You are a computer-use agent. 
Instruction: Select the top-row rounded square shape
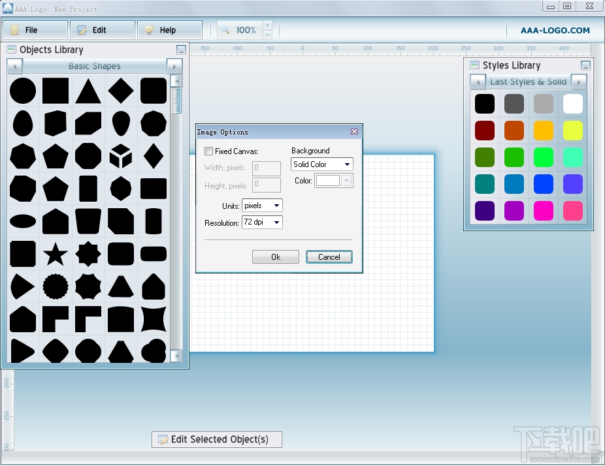(154, 91)
